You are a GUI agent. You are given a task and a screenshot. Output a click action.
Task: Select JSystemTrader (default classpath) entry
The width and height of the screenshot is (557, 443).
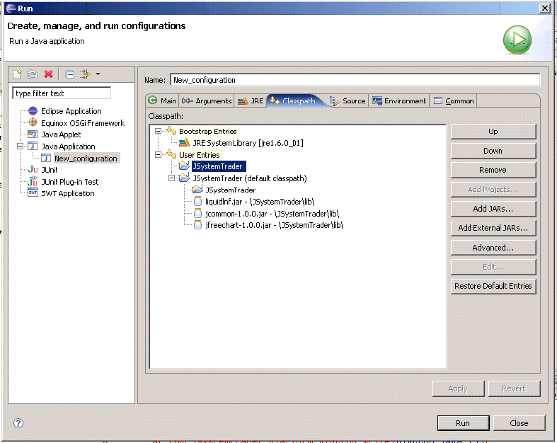[249, 178]
